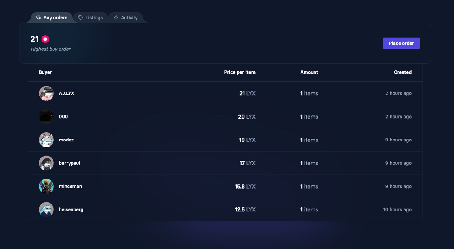Open AJ.LYX buyer avatar
This screenshot has height=249, width=454.
[x=46, y=93]
